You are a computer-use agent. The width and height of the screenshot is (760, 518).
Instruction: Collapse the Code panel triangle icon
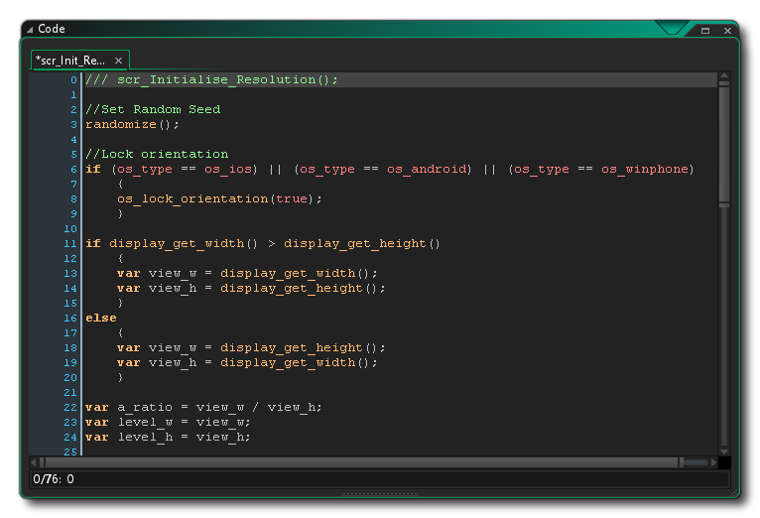[x=30, y=30]
